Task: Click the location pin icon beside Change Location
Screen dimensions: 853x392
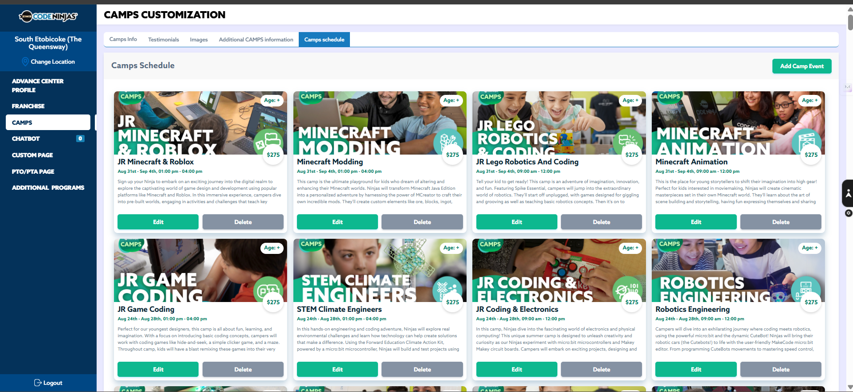Action: (25, 61)
